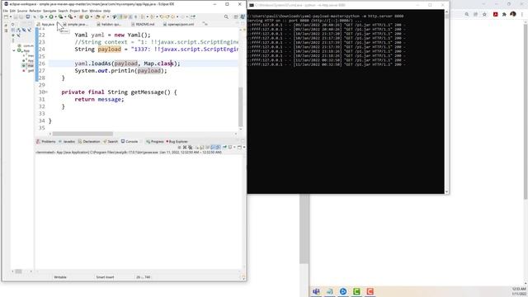Screen dimensions: 528x297
Task: Open the New dropdown arrow in toolbar
Action: coord(10,16)
